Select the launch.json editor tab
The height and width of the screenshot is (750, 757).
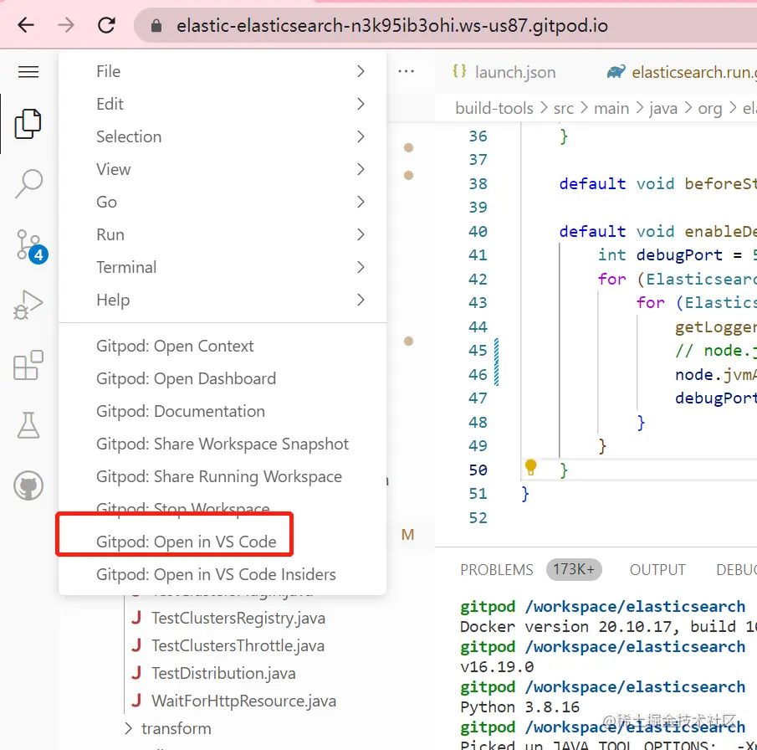point(514,72)
